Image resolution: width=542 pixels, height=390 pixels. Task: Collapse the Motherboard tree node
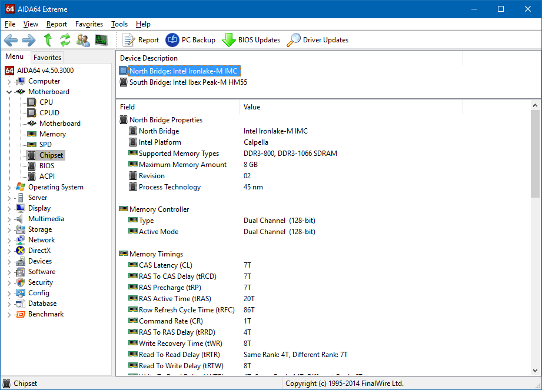(9, 92)
